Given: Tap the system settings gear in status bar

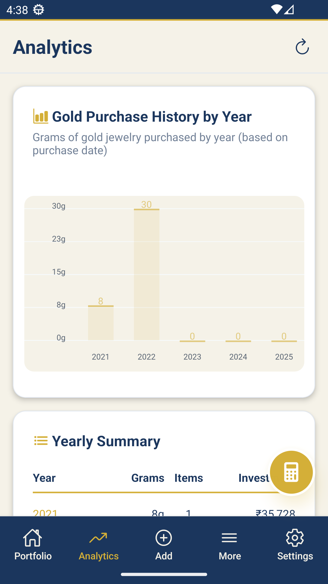Looking at the screenshot, I should tap(39, 10).
